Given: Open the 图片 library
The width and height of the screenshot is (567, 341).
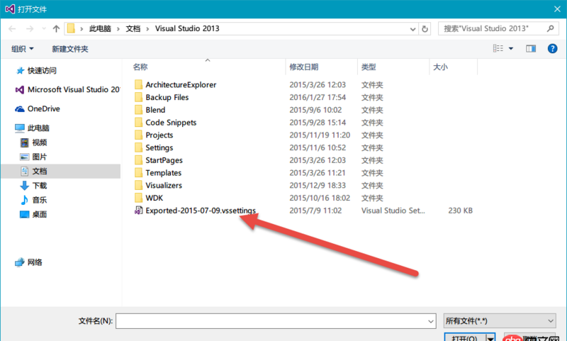Looking at the screenshot, I should 33,157.
